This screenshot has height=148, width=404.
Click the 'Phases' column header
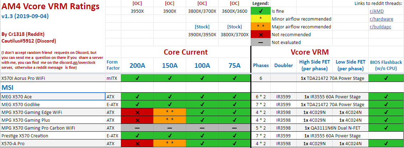[261, 65]
